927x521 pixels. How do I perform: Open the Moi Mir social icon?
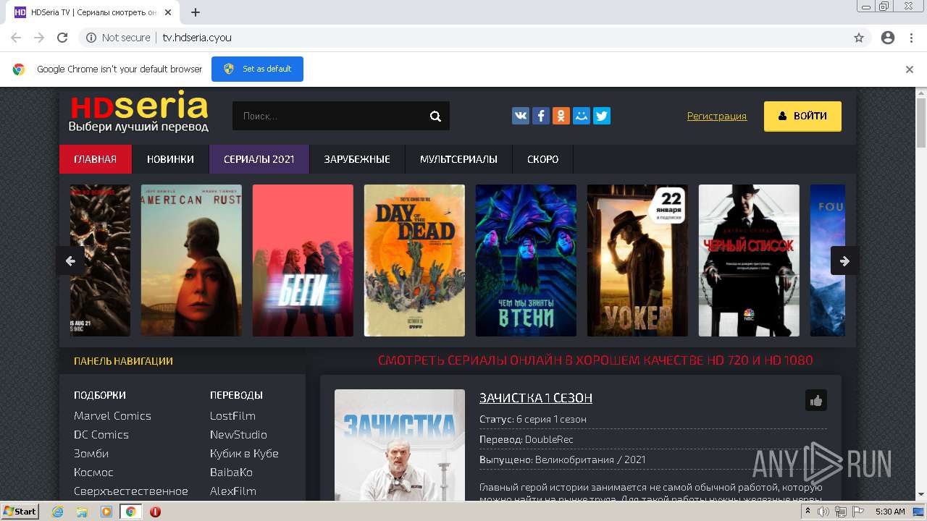click(x=582, y=116)
